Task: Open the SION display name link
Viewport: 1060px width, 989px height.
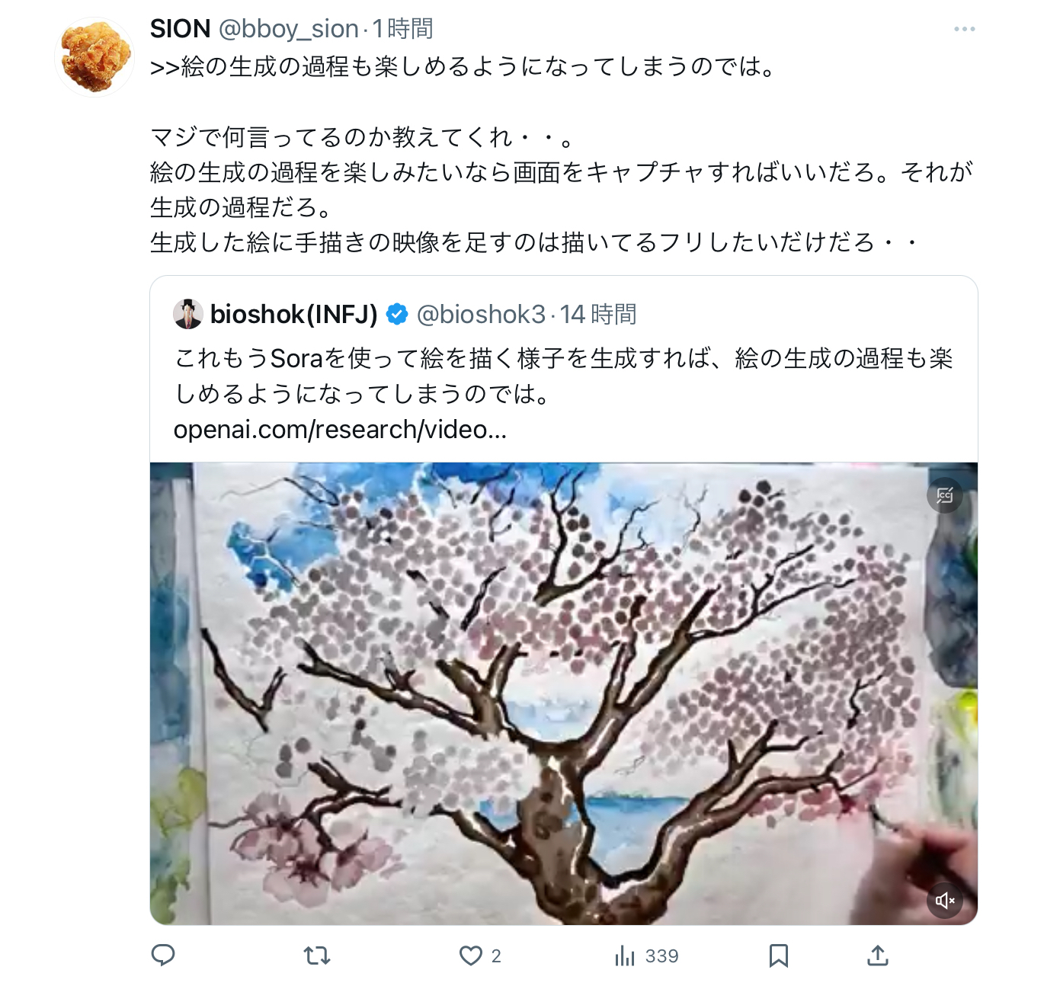Action: tap(181, 29)
